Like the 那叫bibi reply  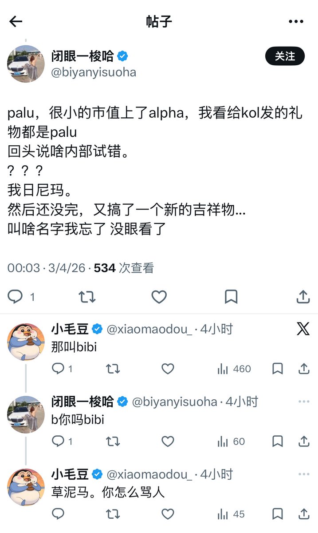(168, 369)
